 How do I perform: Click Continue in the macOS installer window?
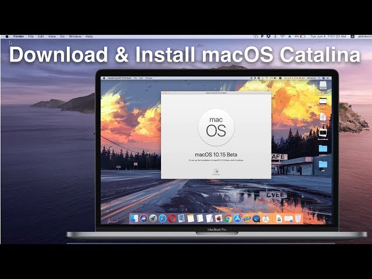coord(216,172)
